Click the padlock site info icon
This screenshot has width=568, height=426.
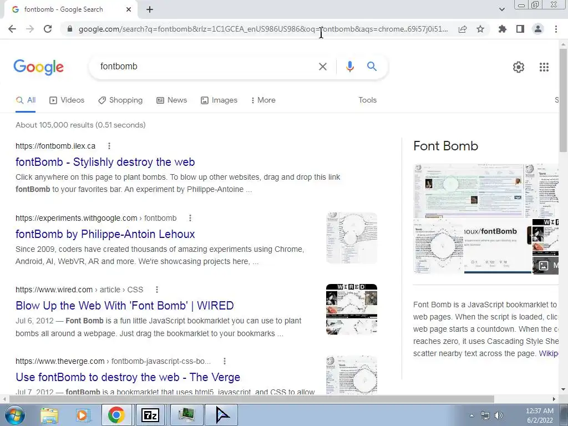coord(70,29)
